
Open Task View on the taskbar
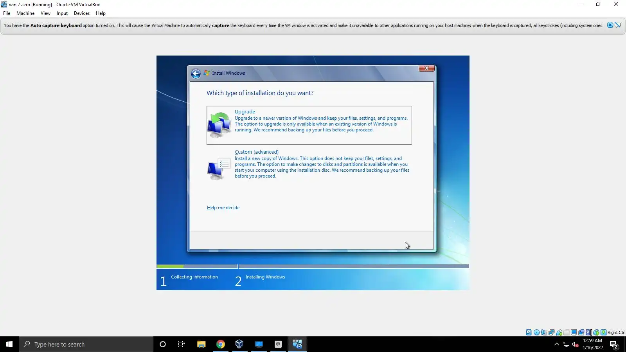[182, 344]
